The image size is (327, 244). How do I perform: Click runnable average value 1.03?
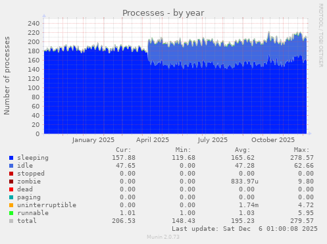click(247, 213)
